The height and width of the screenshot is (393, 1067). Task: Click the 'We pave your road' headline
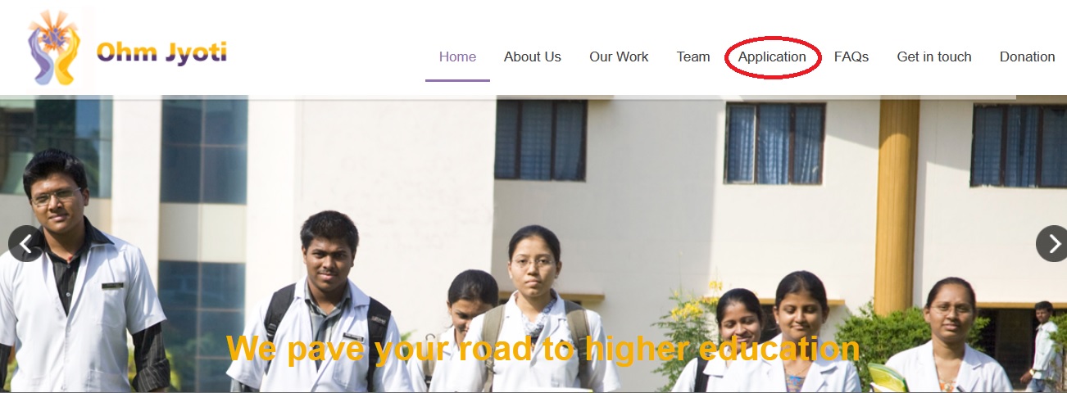coord(543,350)
